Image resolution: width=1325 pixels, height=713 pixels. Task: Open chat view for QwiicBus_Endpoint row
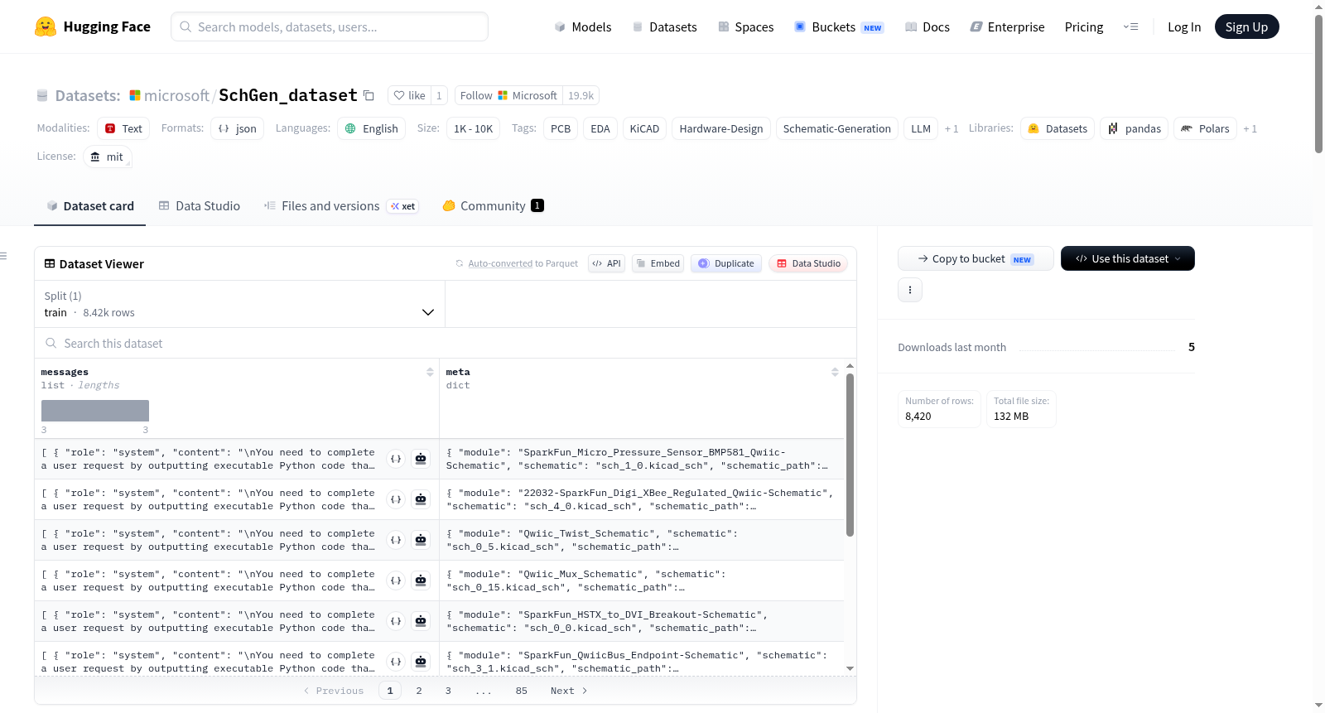pos(421,662)
